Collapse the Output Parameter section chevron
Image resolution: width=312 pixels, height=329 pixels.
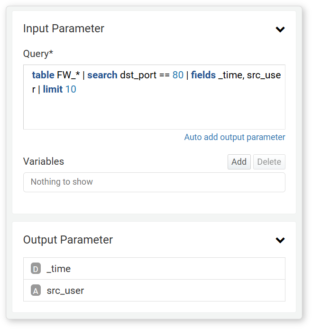[x=280, y=240]
